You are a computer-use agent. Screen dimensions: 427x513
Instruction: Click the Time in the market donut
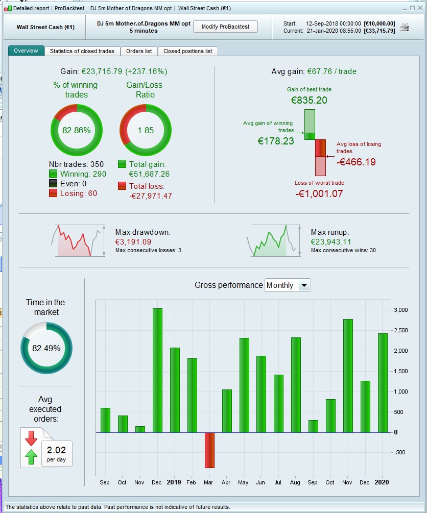(46, 348)
